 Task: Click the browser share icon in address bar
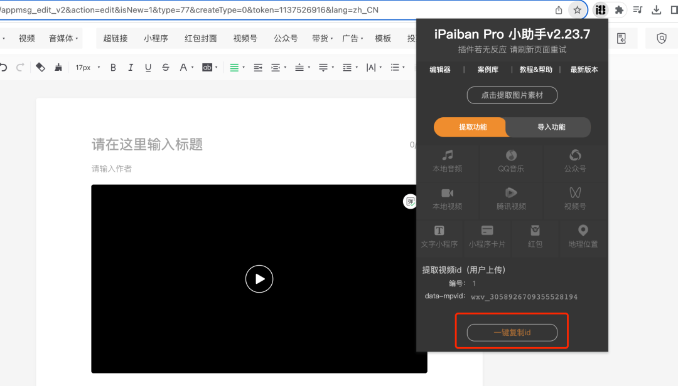point(559,10)
